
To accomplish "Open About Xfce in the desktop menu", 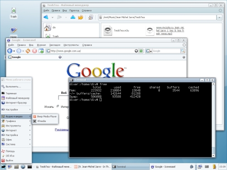I will pyautogui.click(x=16, y=156).
